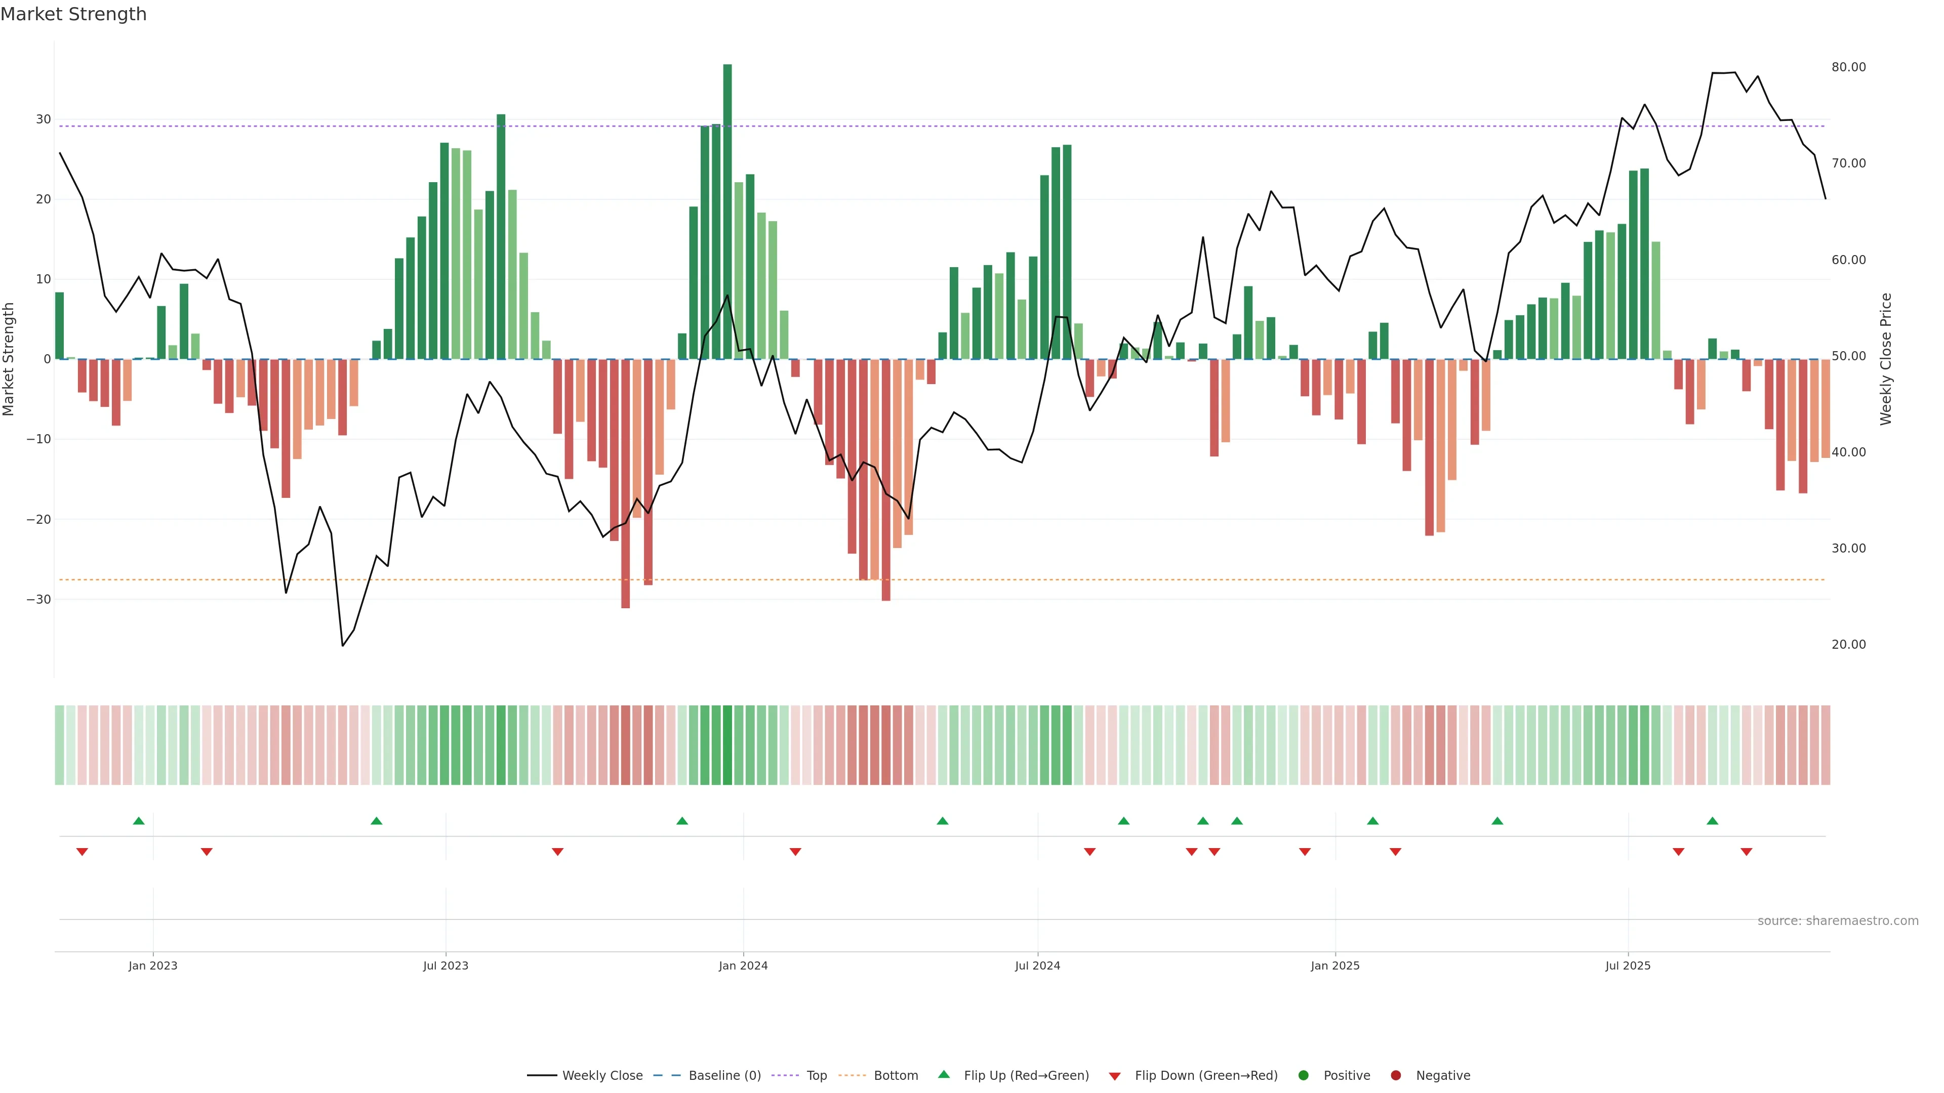1944x1093 pixels.
Task: Click the Market Strength y-axis title
Action: point(9,359)
